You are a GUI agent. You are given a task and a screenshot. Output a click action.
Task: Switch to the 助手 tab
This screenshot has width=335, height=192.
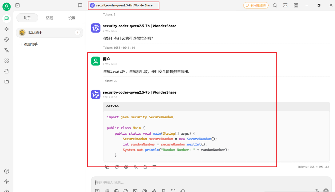[27, 18]
